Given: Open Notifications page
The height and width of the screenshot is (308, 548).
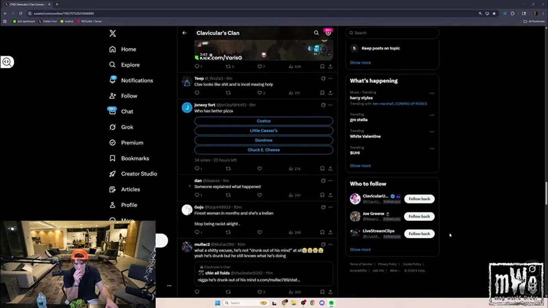Looking at the screenshot, I should pyautogui.click(x=131, y=80).
